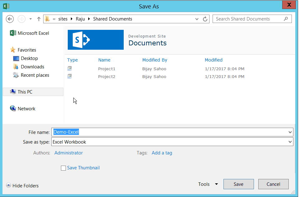This screenshot has width=299, height=197.
Task: Open the Desktop favorite
Action: (28, 58)
